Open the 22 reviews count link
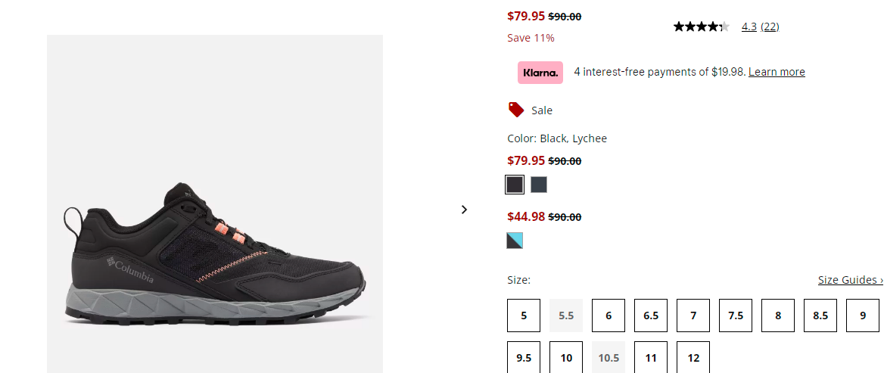Screen dimensions: 884x373 pyautogui.click(x=770, y=26)
